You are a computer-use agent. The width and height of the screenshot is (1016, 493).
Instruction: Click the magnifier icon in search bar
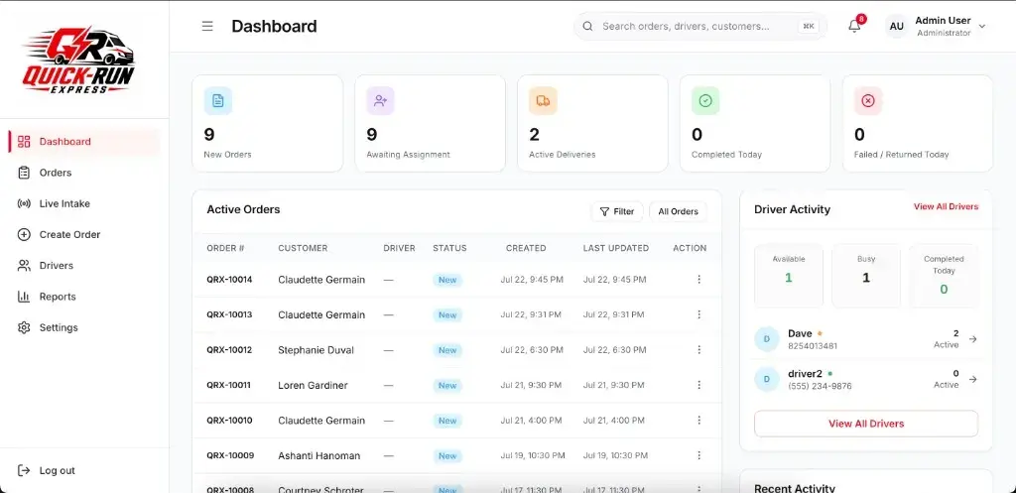(587, 27)
